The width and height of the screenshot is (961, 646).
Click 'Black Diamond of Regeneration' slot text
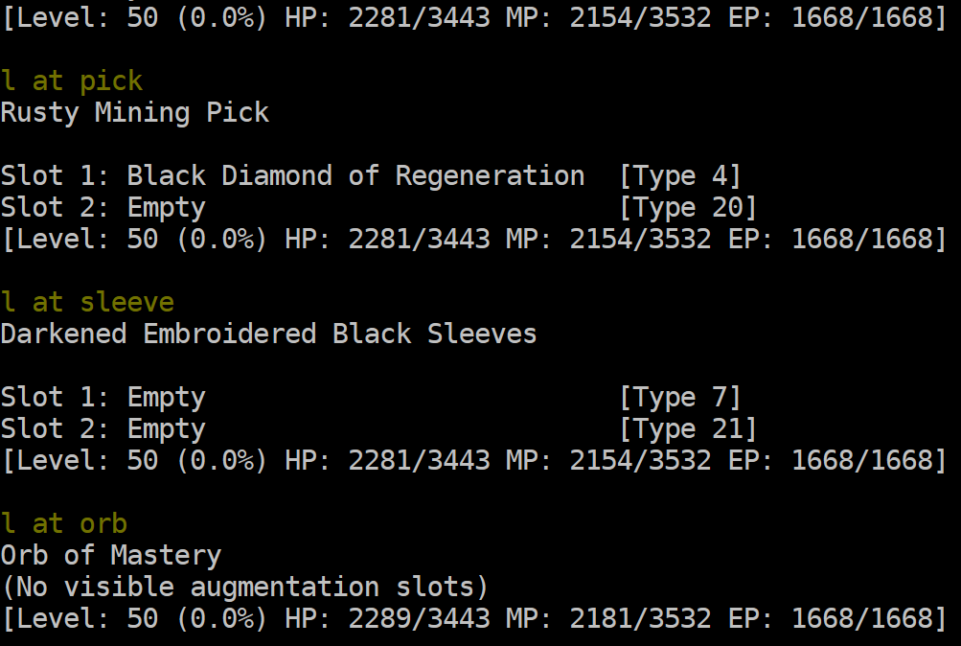coord(355,176)
